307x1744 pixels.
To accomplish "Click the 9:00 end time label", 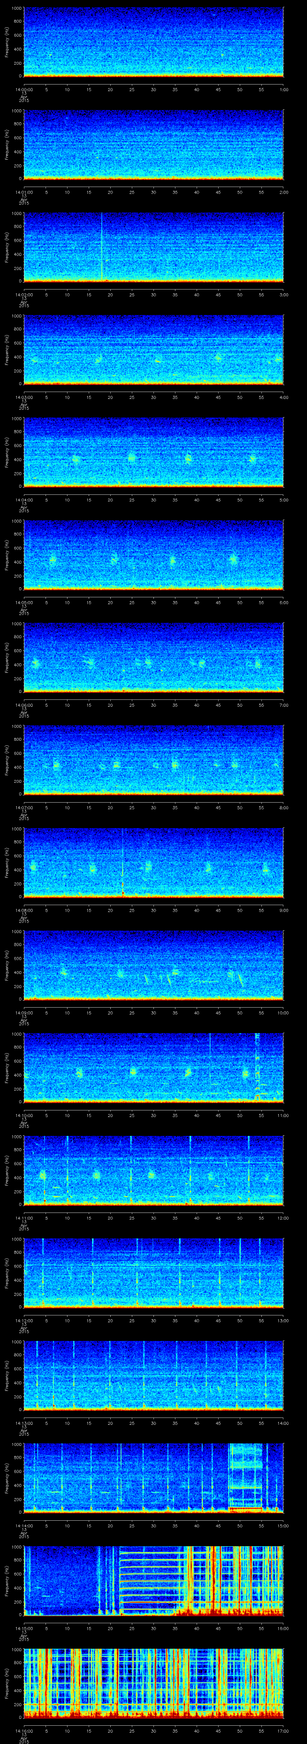I will (283, 910).
